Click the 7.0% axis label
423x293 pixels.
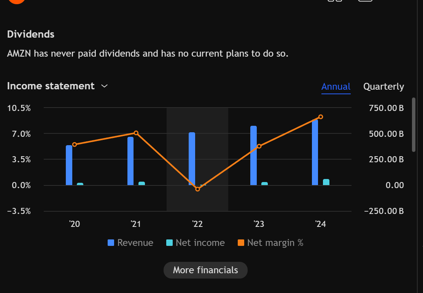point(21,134)
